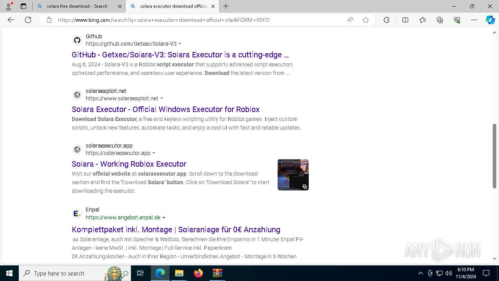Start Read aloud from address bar
Image resolution: width=499 pixels, height=281 pixels.
click(350, 20)
